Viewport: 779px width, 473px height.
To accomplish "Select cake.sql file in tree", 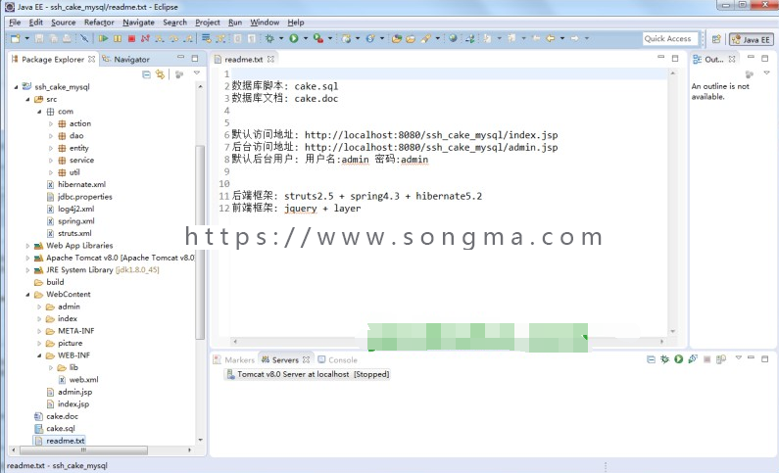I will (x=55, y=428).
